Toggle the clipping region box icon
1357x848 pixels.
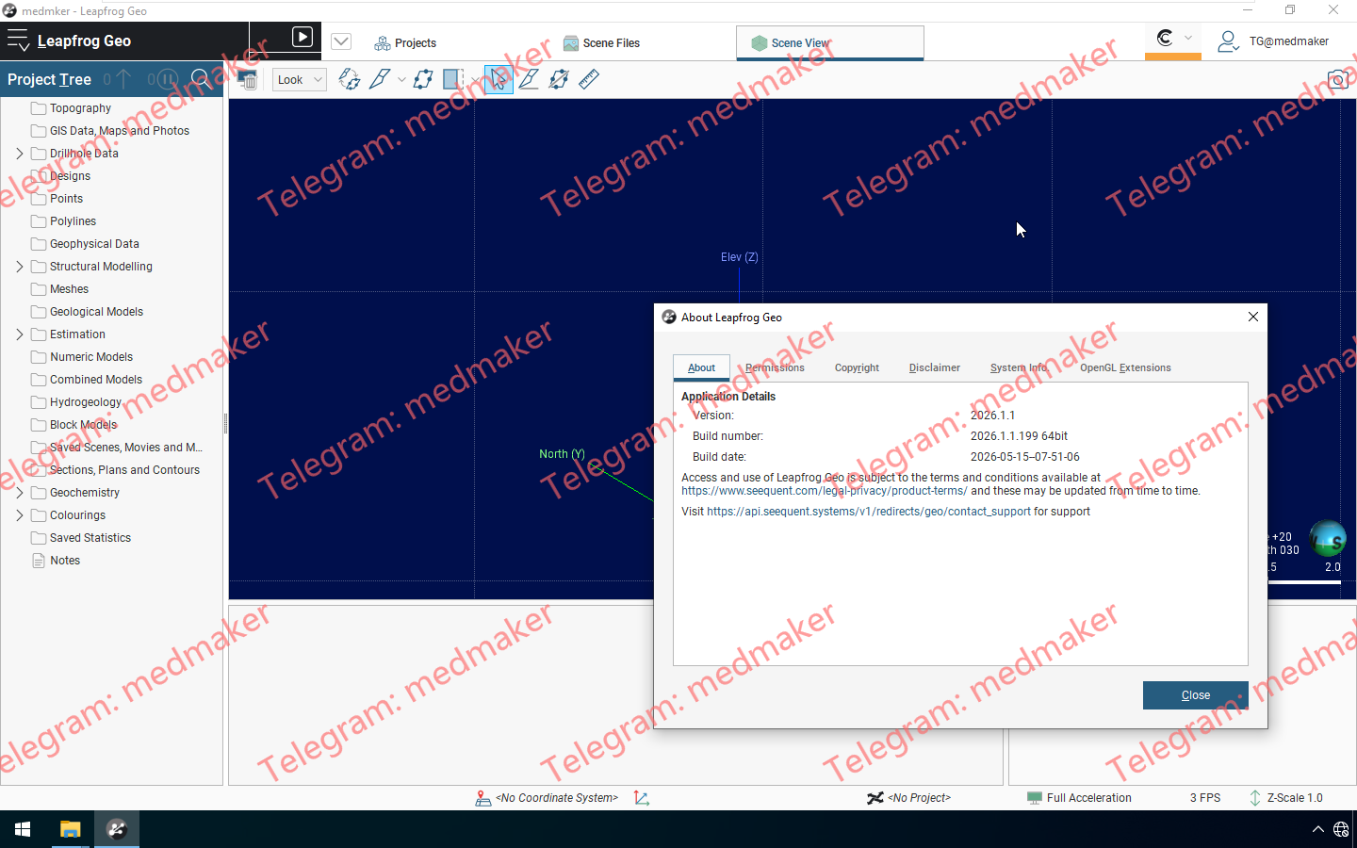tap(453, 80)
